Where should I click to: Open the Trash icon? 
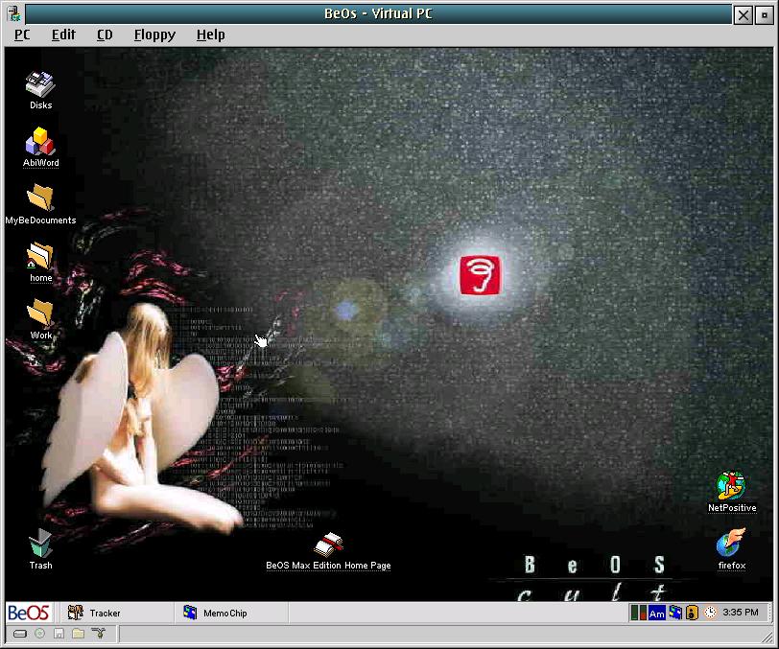point(40,545)
